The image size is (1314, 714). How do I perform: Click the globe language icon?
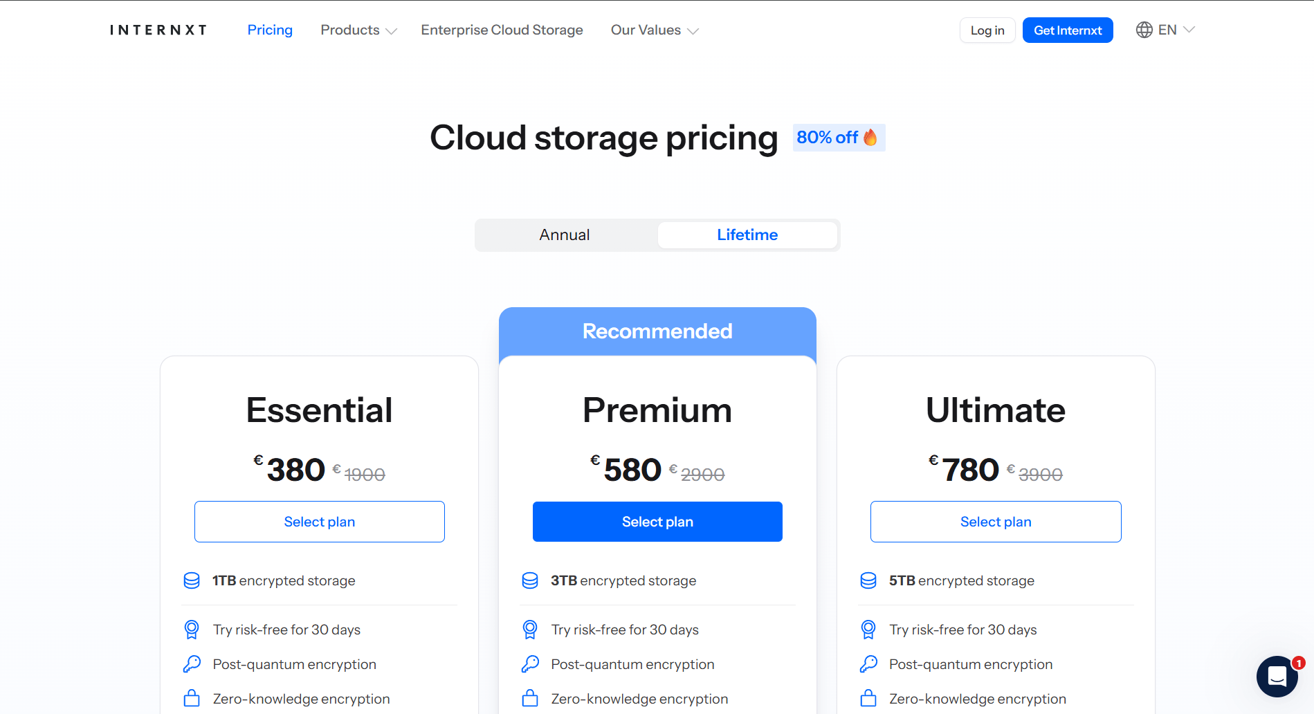pos(1144,30)
